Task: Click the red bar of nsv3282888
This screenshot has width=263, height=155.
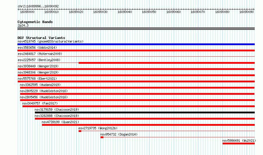Action: (x=145, y=119)
